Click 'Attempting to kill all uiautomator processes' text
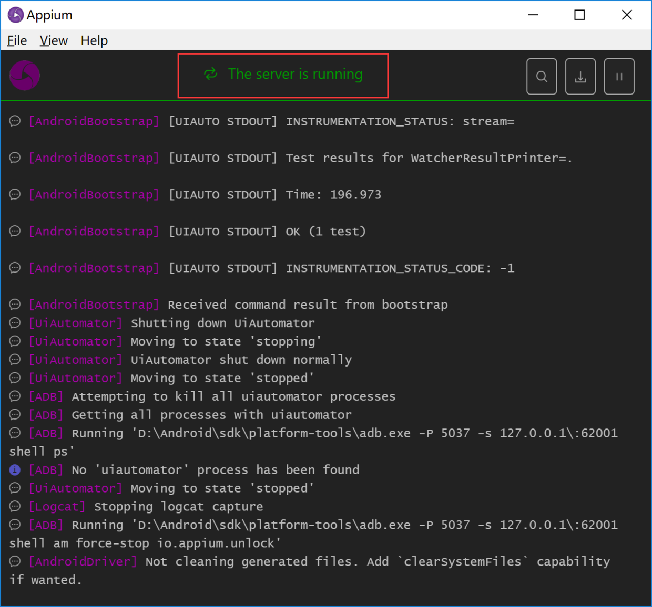 click(x=234, y=397)
